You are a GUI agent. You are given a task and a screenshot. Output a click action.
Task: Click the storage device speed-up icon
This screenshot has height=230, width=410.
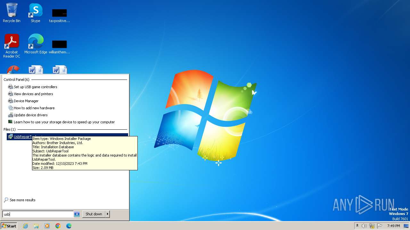[x=11, y=122]
